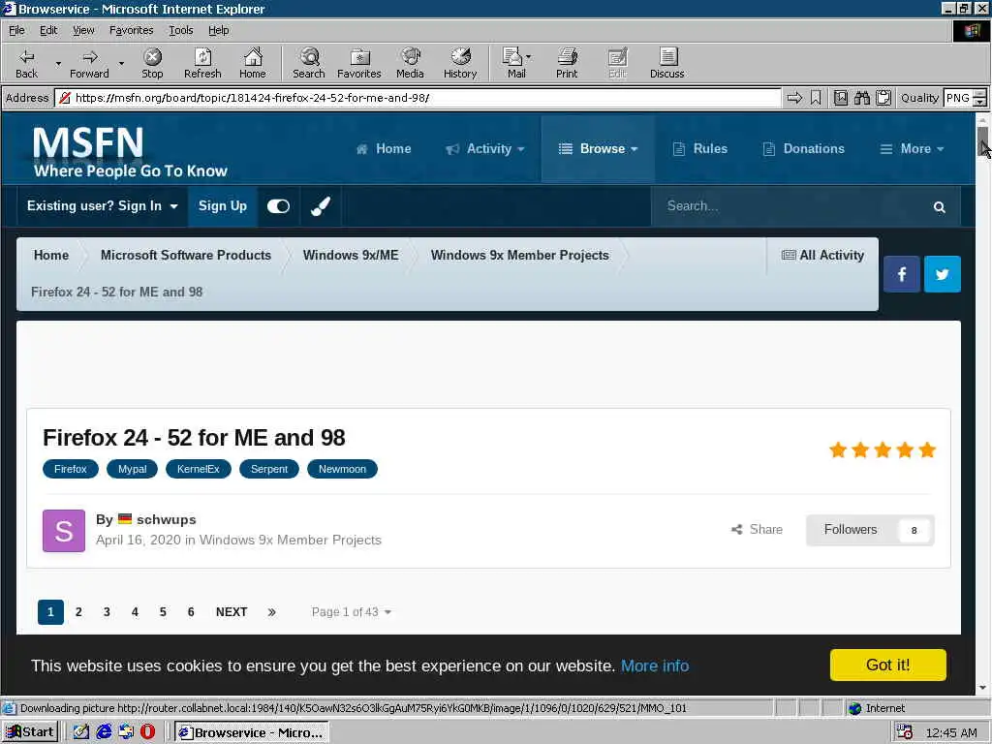
Task: Click the clipboard icon before Quality
Action: 883,98
